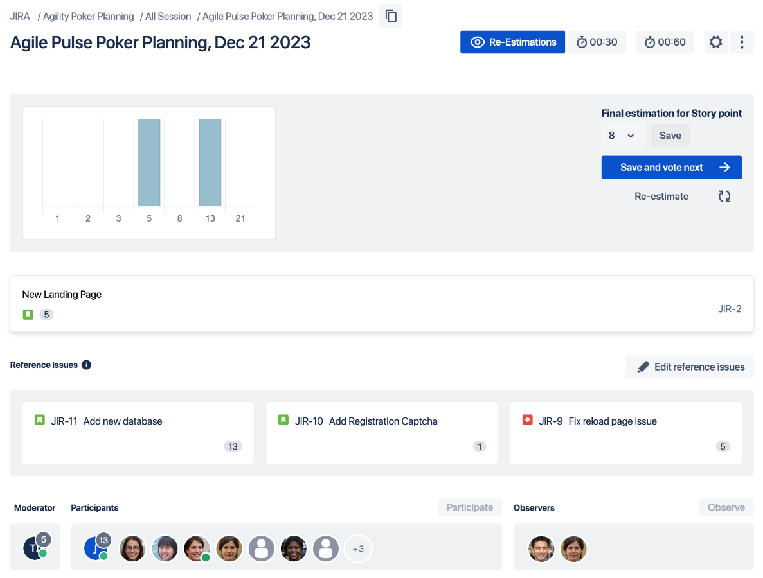Click the 13 points badge on JIR-11
This screenshot has width=763, height=578.
click(233, 446)
